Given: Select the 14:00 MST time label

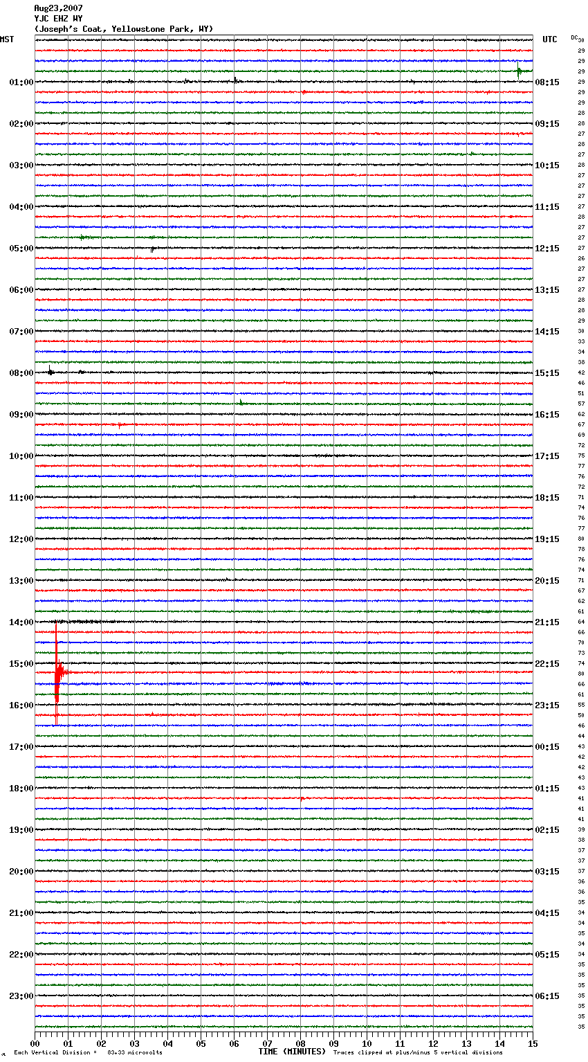Looking at the screenshot, I should click(21, 622).
